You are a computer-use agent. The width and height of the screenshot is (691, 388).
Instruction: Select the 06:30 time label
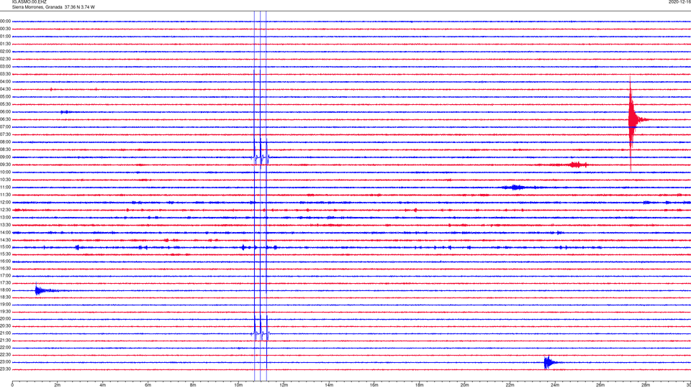click(5, 120)
